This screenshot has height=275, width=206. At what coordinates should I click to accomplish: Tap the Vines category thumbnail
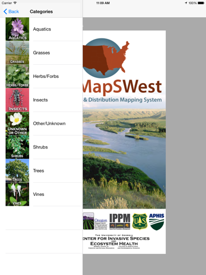pos(17,194)
